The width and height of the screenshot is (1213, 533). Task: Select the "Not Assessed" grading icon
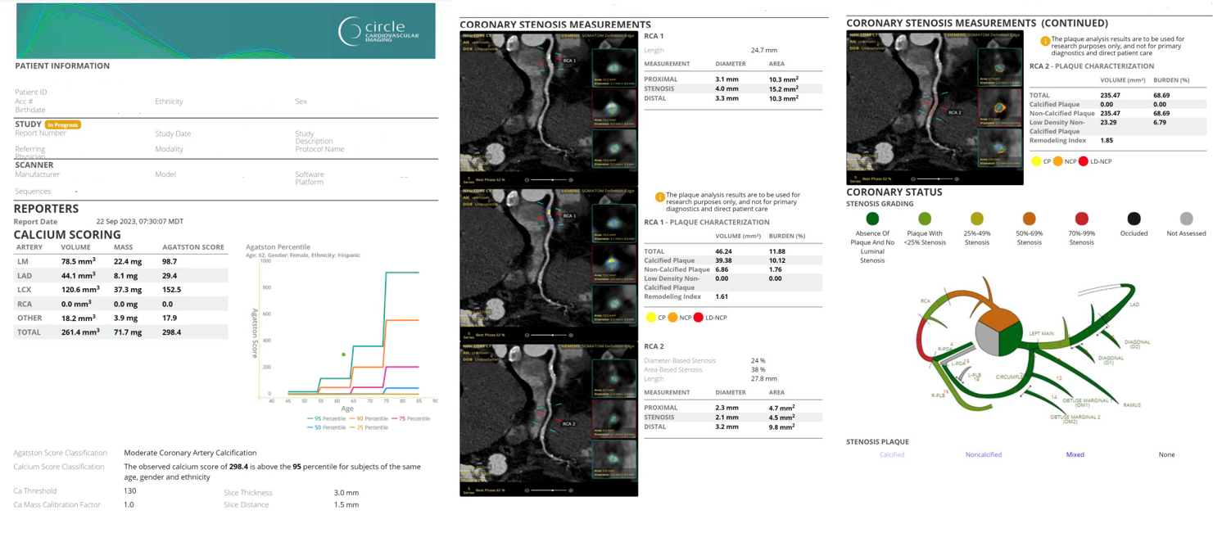1186,219
